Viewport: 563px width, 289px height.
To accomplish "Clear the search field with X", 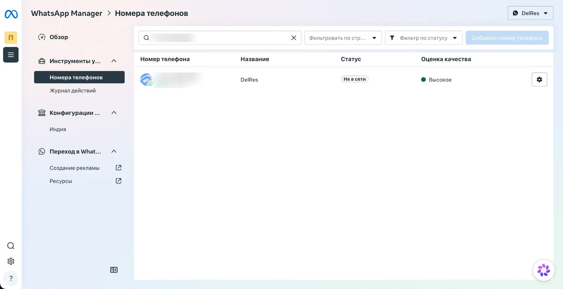I will [x=294, y=38].
